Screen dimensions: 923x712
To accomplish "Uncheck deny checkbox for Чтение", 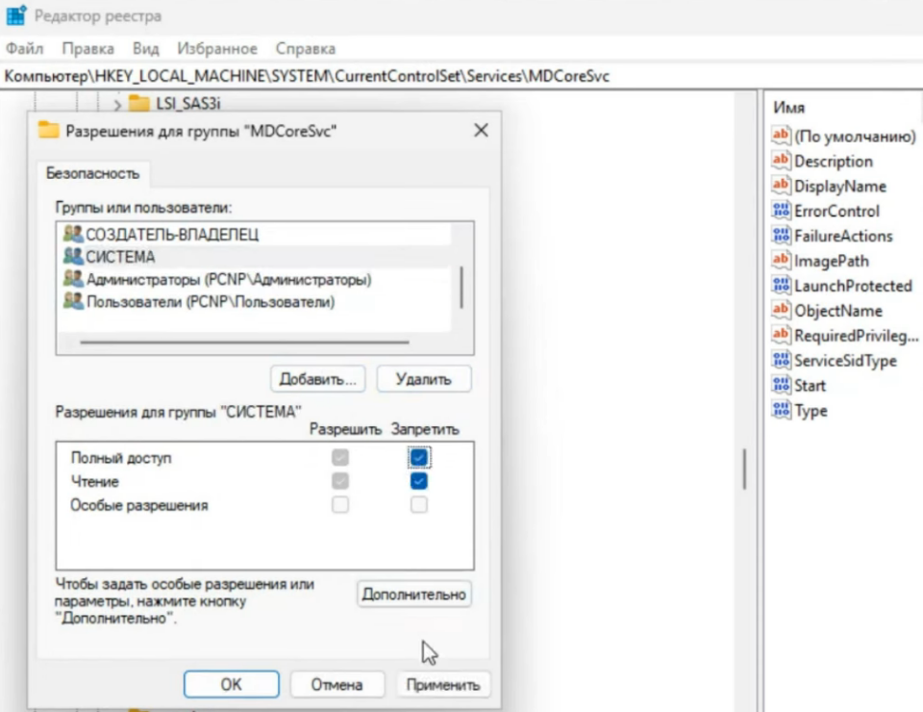I will tap(419, 481).
